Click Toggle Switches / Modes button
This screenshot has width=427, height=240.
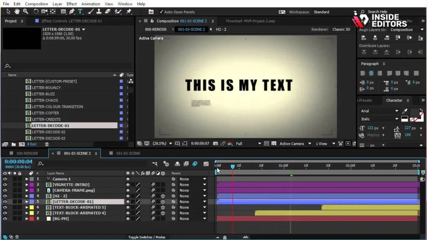pos(147,237)
